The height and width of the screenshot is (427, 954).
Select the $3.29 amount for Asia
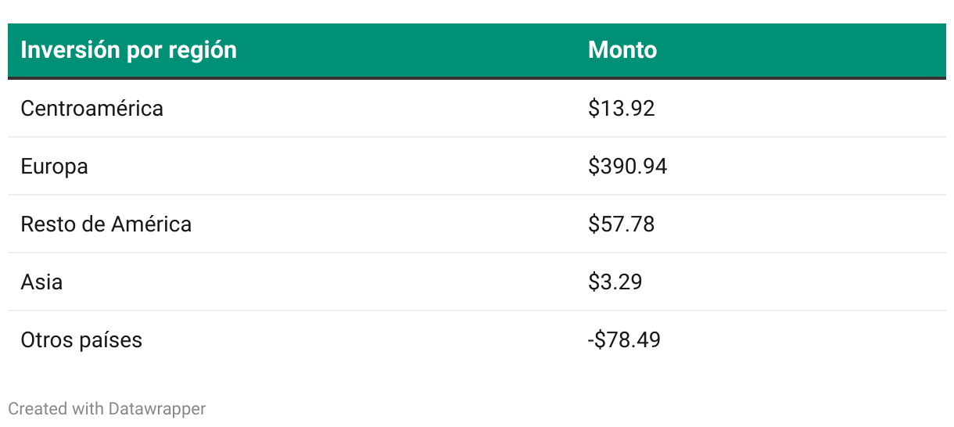click(x=615, y=282)
